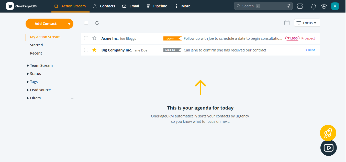Click the three dots More icon
This screenshot has width=346, height=162.
pyautogui.click(x=176, y=6)
